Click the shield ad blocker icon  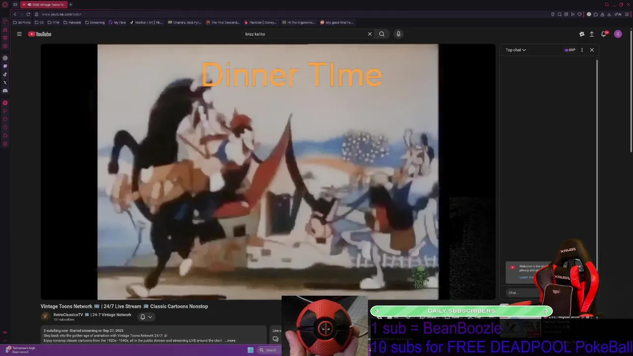[x=566, y=14]
